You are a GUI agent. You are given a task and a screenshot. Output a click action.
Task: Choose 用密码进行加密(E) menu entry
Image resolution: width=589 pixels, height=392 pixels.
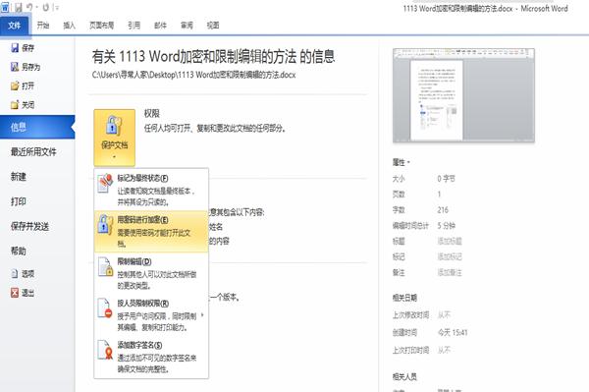coord(151,231)
